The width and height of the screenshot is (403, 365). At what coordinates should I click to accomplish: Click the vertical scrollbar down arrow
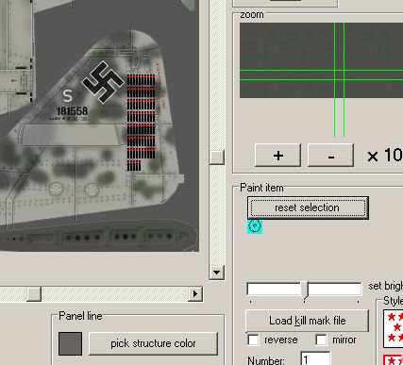point(216,273)
